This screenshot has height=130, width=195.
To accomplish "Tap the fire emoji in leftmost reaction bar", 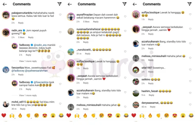I will click(20, 116).
